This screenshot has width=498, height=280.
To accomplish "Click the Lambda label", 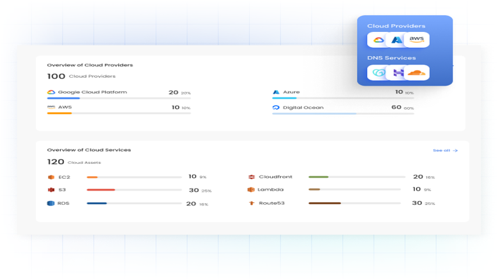I will [270, 189].
